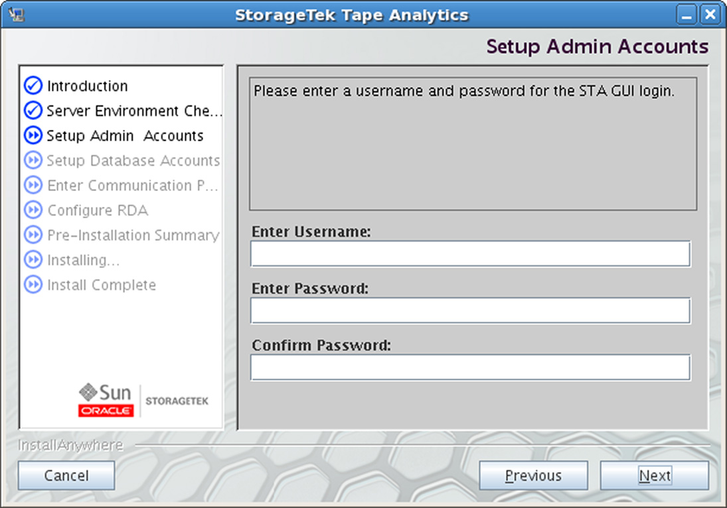Viewport: 727px width, 508px height.
Task: Click the Server Environment Check checkmark icon
Action: tap(33, 111)
